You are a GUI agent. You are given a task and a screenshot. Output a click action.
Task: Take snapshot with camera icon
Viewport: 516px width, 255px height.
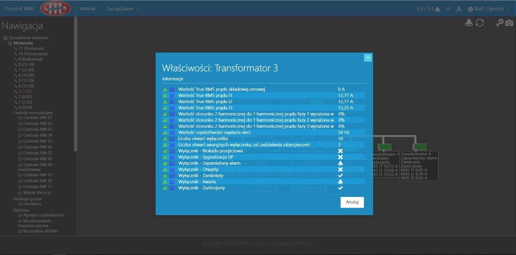509,23
